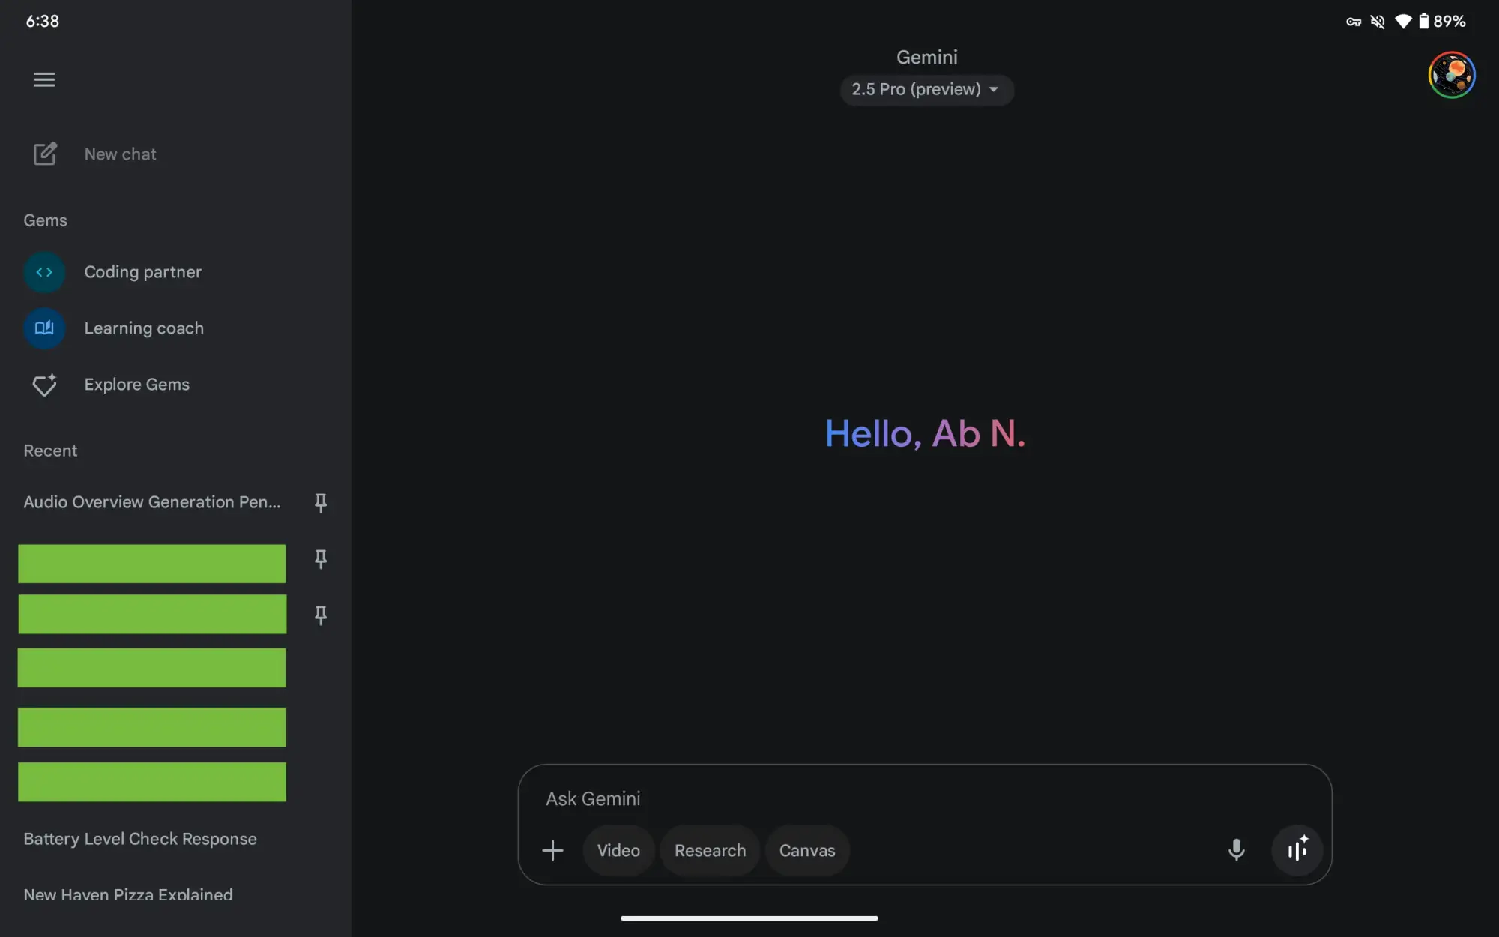1499x937 pixels.
Task: Expand the 2.5 Pro (preview) model dropdown
Action: (926, 89)
